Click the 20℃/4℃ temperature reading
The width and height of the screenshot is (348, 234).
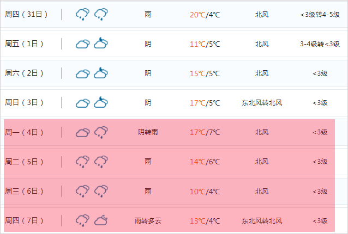point(205,15)
